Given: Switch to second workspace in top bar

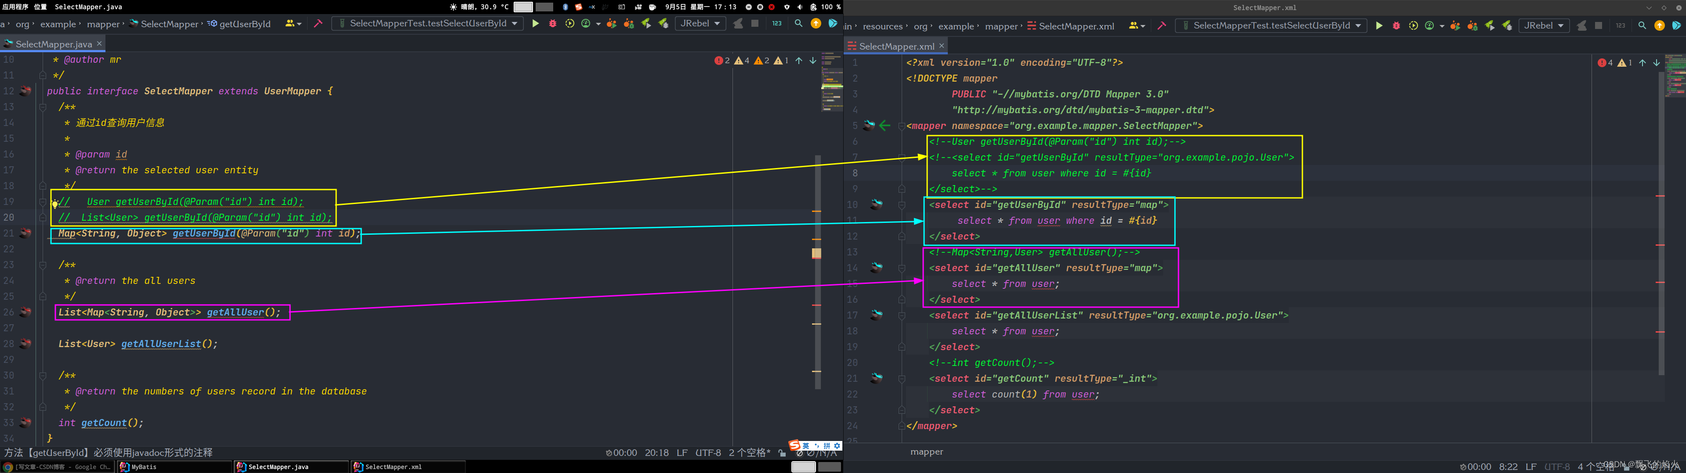Looking at the screenshot, I should point(544,7).
